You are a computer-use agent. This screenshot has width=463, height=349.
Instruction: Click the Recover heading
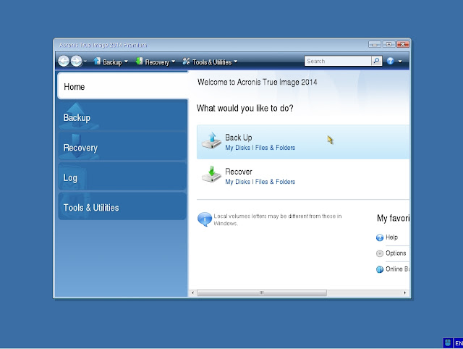pyautogui.click(x=239, y=172)
